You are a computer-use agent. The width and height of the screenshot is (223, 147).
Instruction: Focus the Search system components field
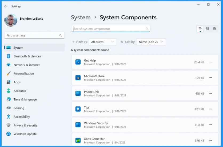point(111,29)
